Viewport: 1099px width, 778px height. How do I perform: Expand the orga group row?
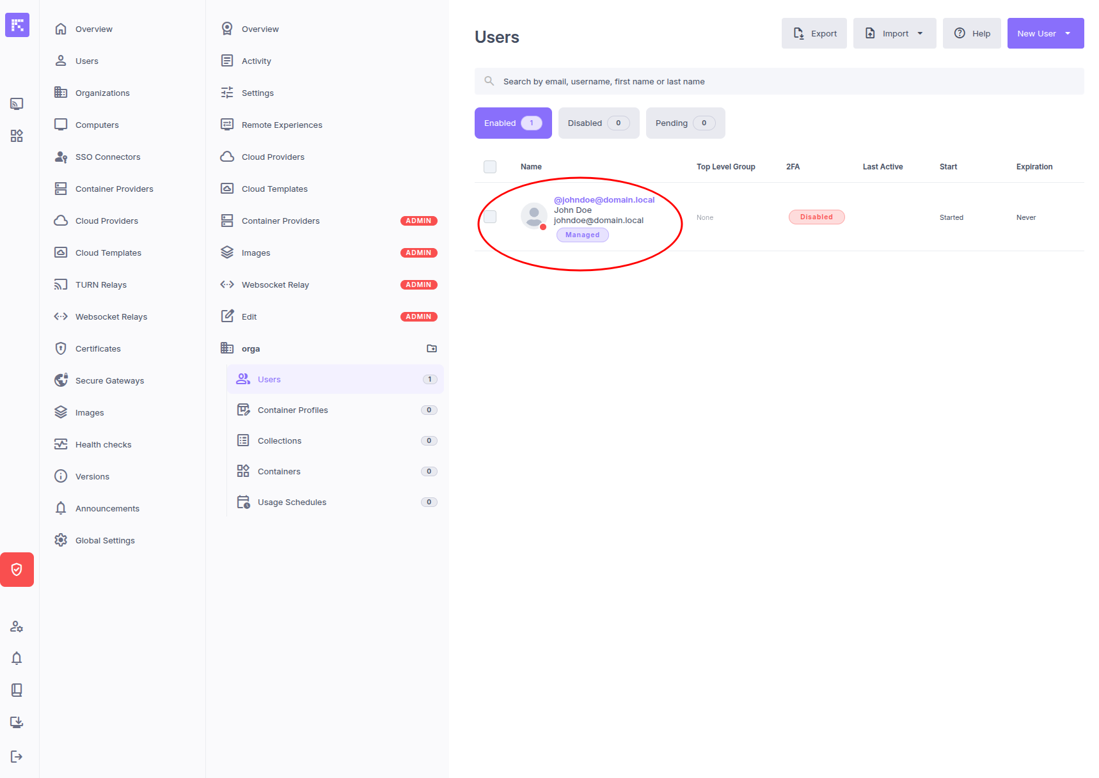329,348
